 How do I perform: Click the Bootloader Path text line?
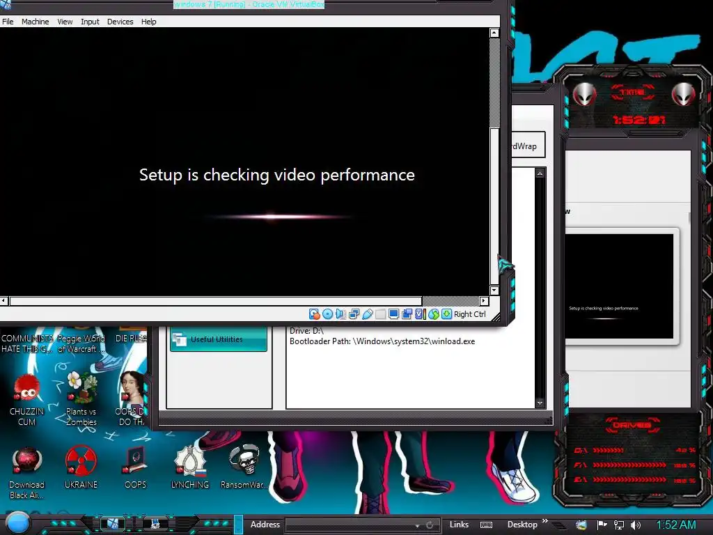pyautogui.click(x=382, y=341)
